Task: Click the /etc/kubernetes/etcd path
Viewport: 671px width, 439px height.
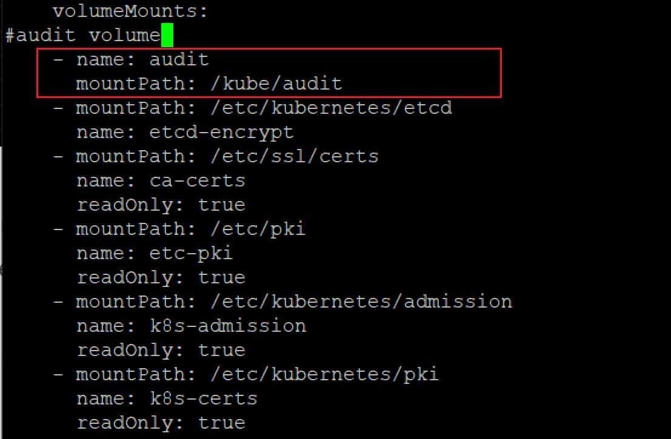Action: pyautogui.click(x=331, y=108)
